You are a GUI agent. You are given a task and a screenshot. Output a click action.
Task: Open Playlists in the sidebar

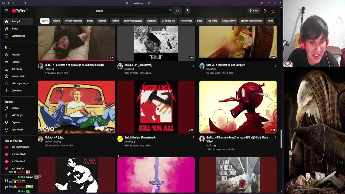(18, 62)
